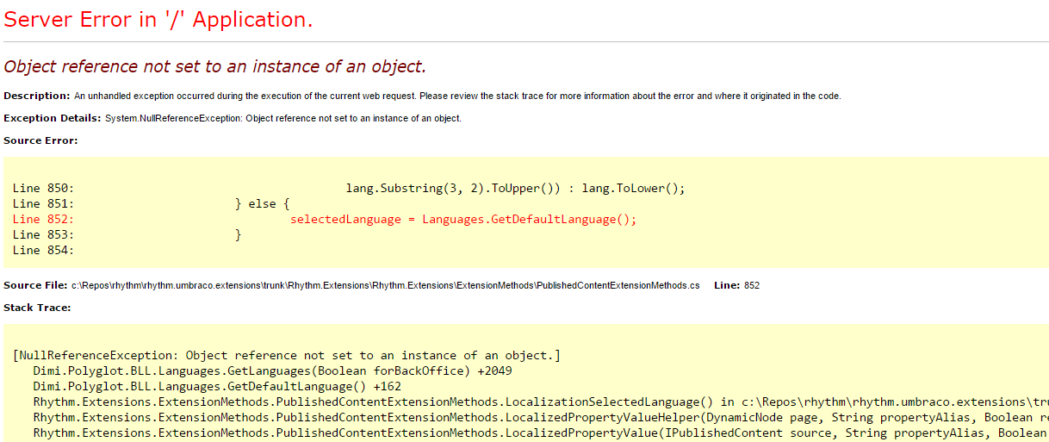The image size is (1049, 442).
Task: Click the System.NullReferenceException details text
Action: (x=282, y=118)
